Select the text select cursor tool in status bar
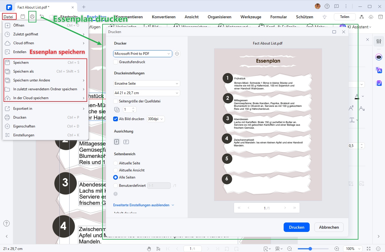The image size is (385, 252). (x=158, y=249)
